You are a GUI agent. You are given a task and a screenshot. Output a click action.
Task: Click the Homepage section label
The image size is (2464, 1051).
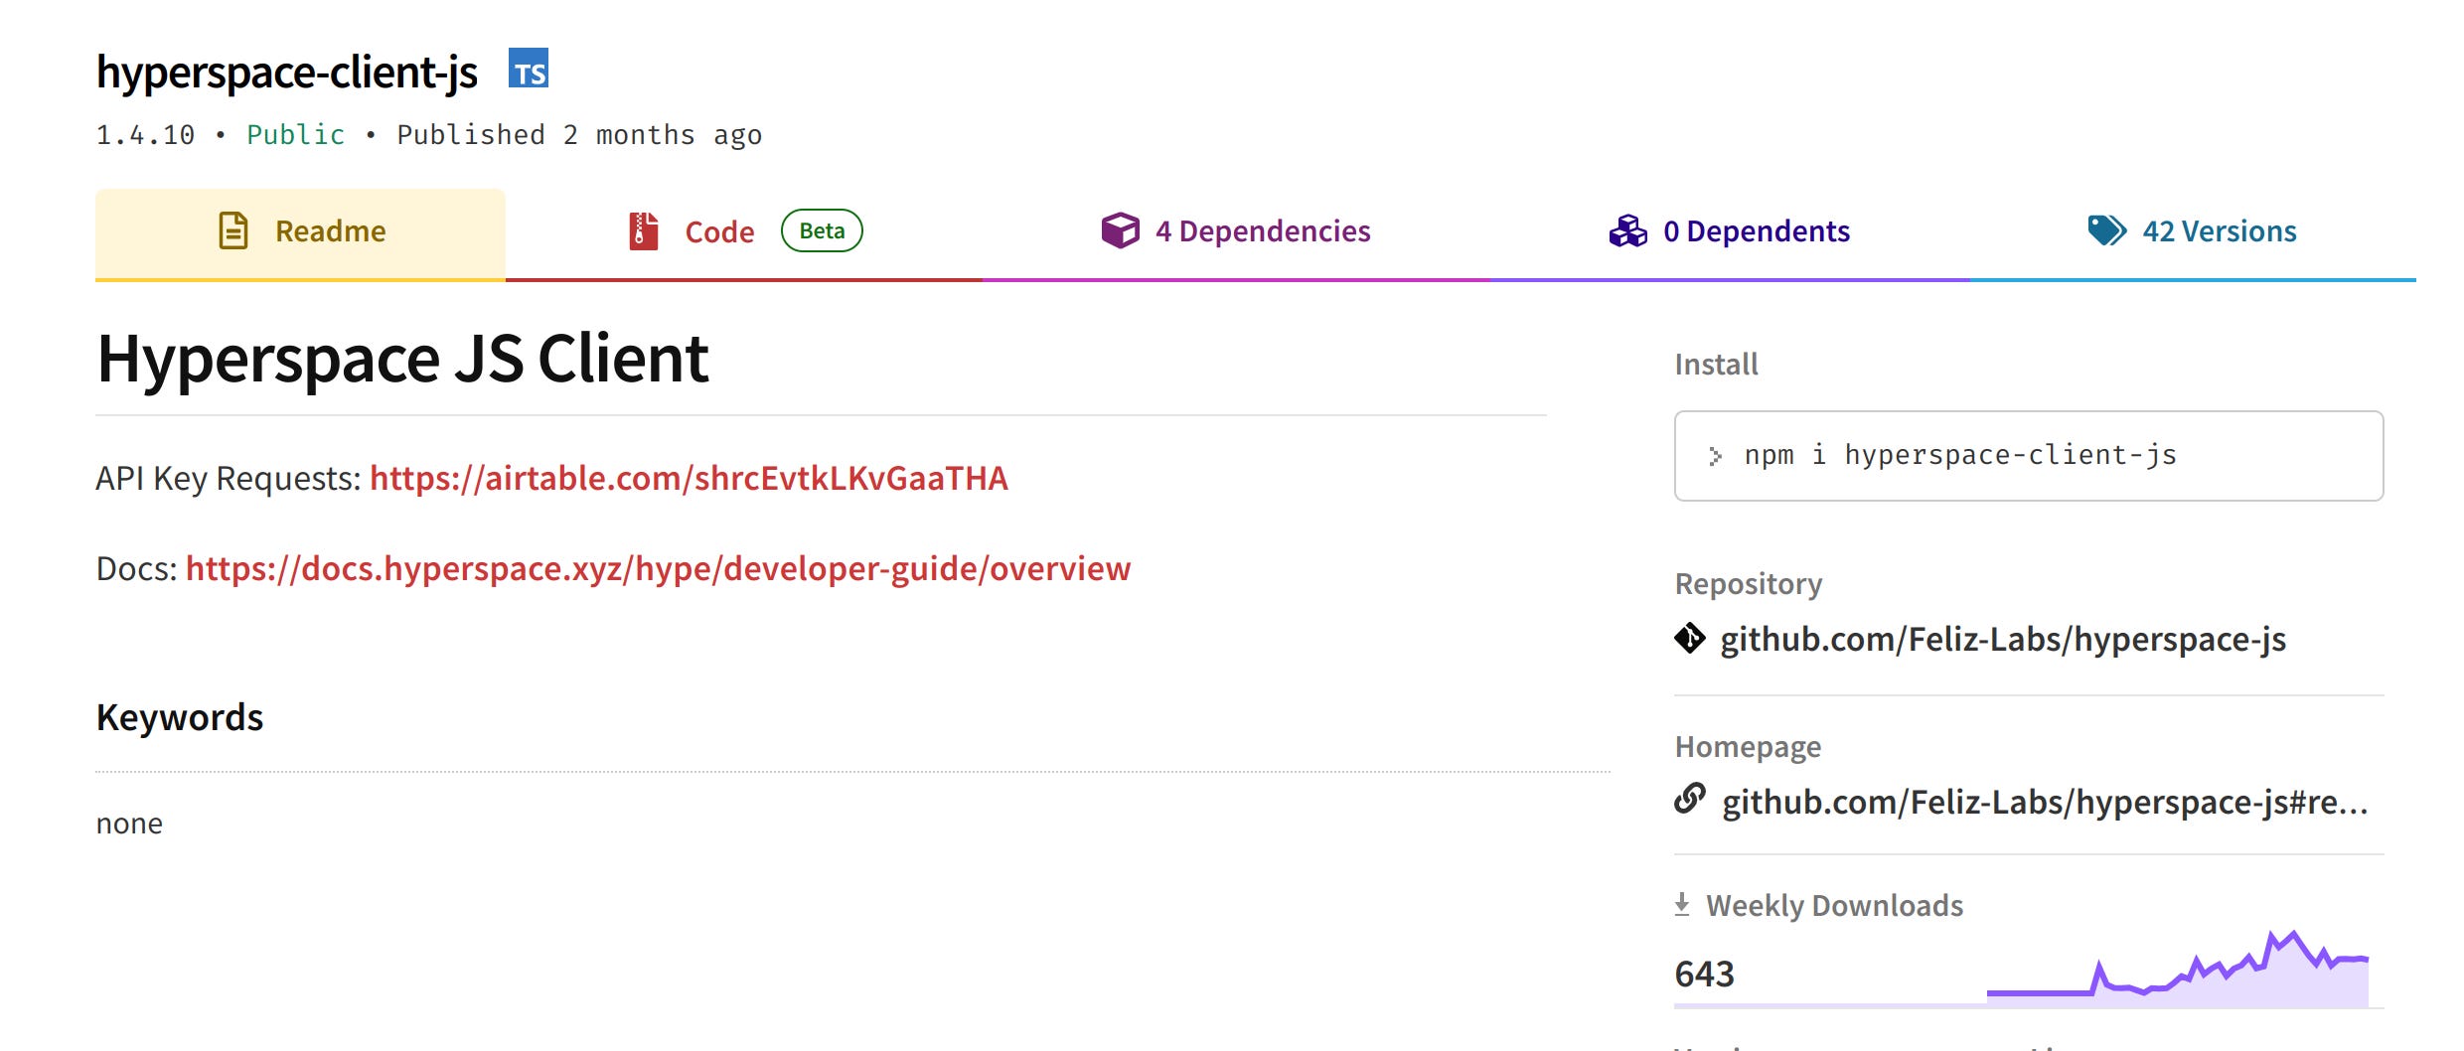pos(1749,747)
